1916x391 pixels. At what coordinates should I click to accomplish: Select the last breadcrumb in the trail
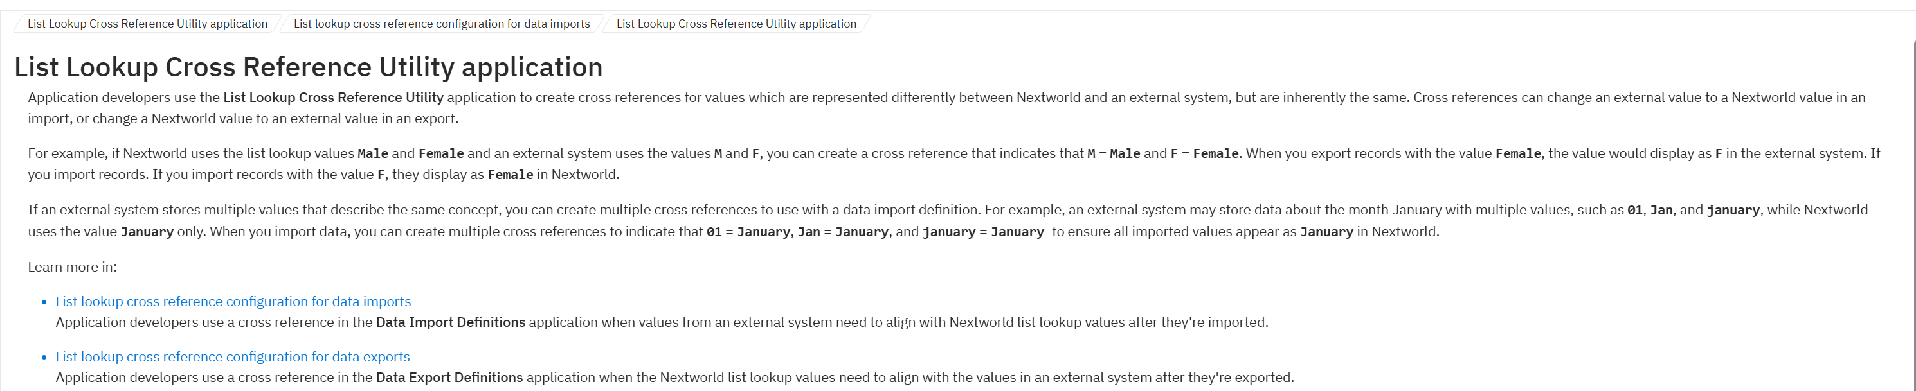(736, 24)
